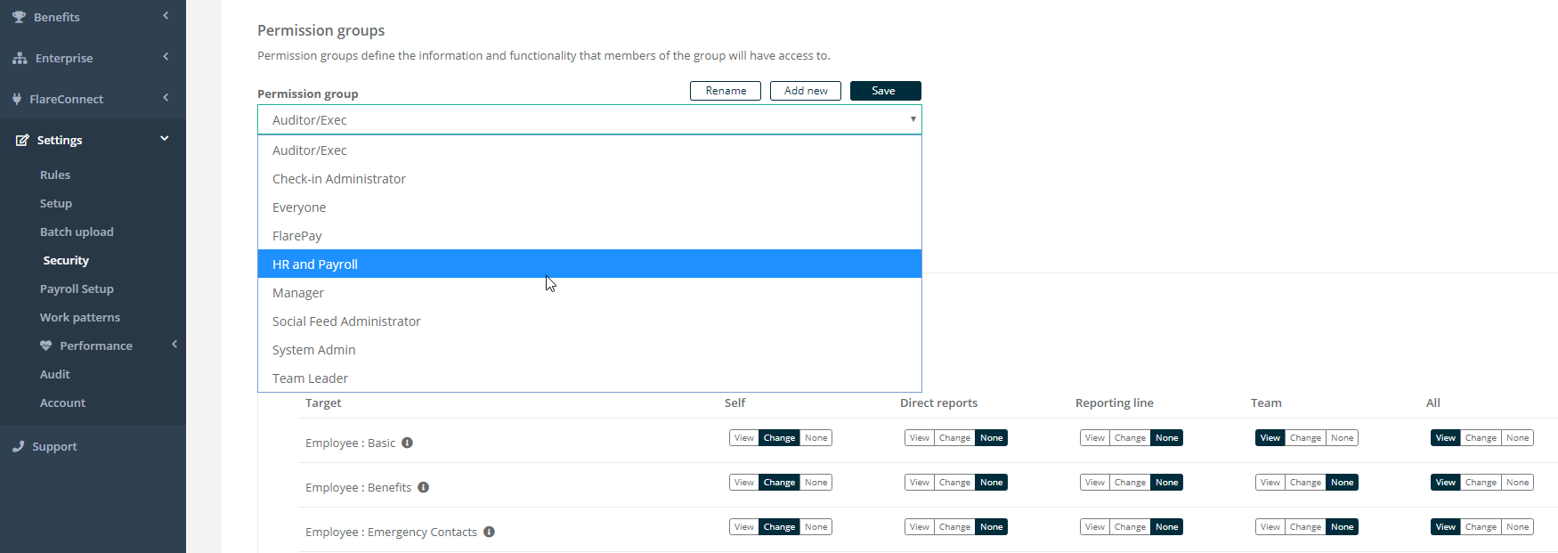Click the Rename button
The image size is (1558, 553).
[726, 91]
